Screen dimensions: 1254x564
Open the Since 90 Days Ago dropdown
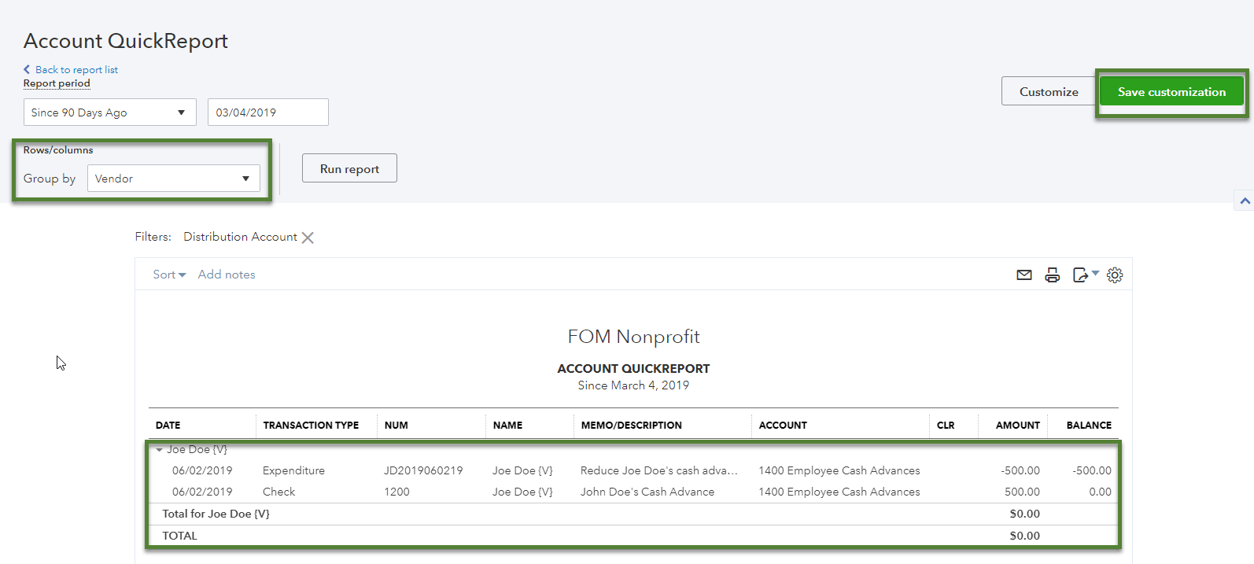pyautogui.click(x=110, y=112)
